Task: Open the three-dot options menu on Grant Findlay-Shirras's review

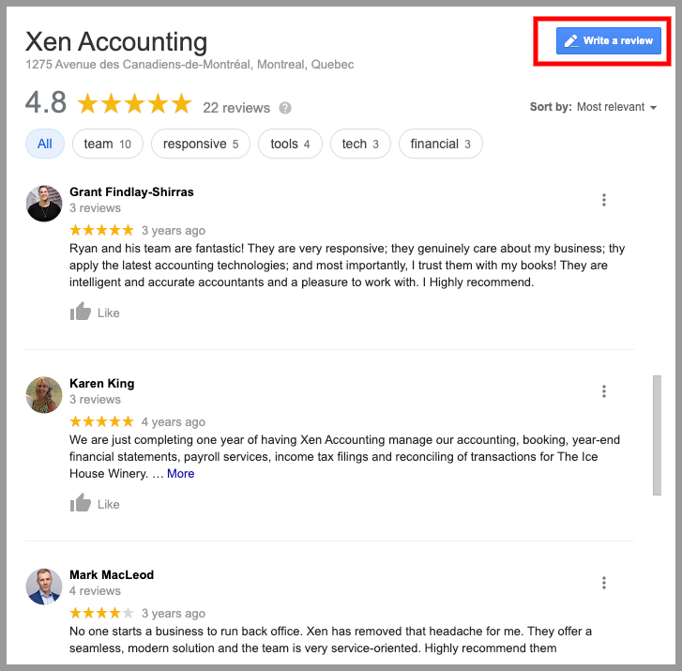Action: pyautogui.click(x=604, y=200)
